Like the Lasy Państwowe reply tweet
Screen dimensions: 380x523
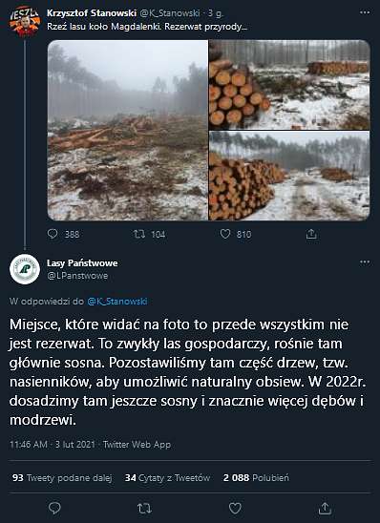(235, 509)
